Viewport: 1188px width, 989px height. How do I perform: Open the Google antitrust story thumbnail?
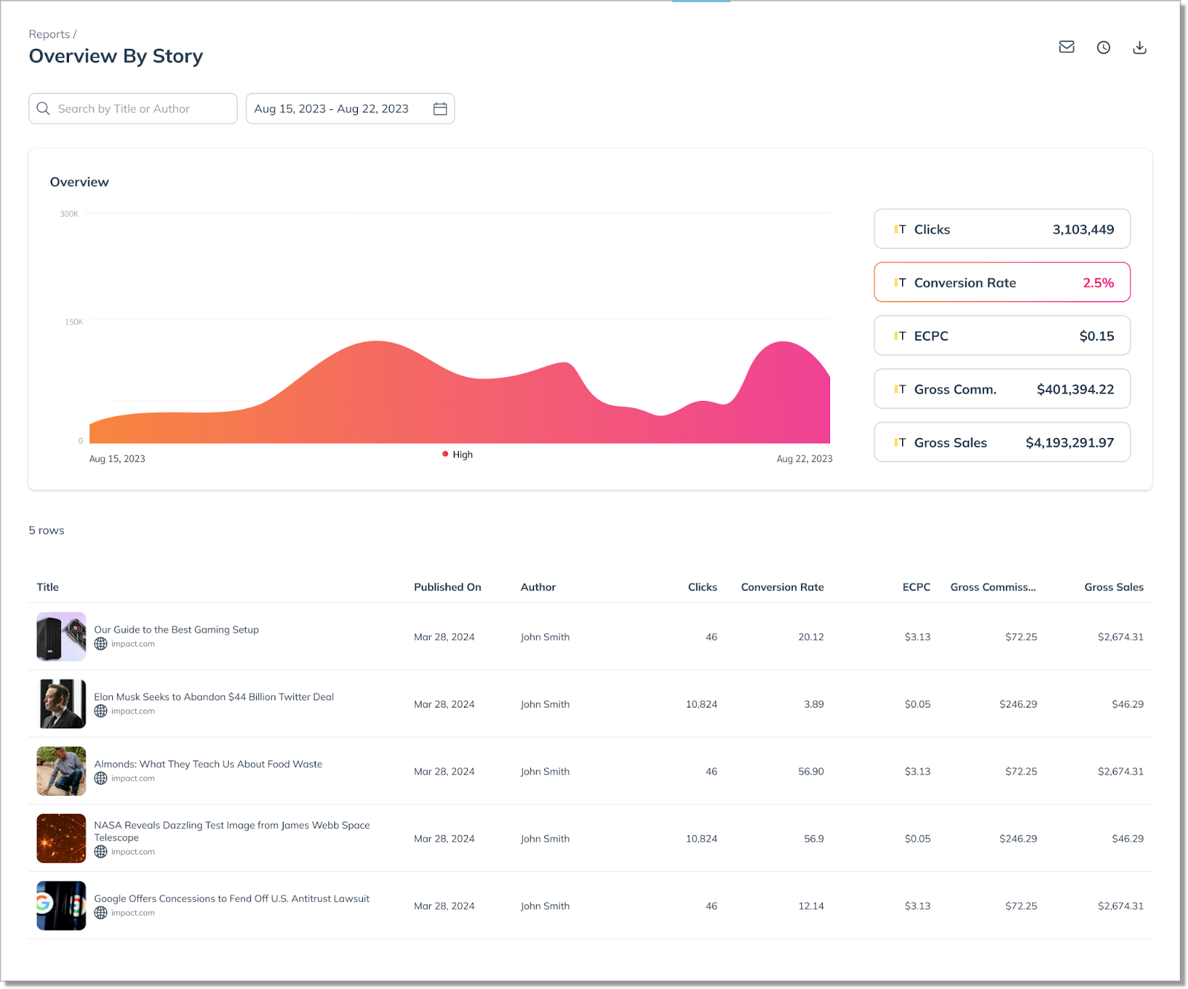[x=62, y=906]
